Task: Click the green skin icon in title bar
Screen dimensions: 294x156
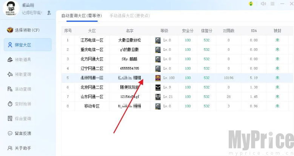Action: tap(251, 3)
